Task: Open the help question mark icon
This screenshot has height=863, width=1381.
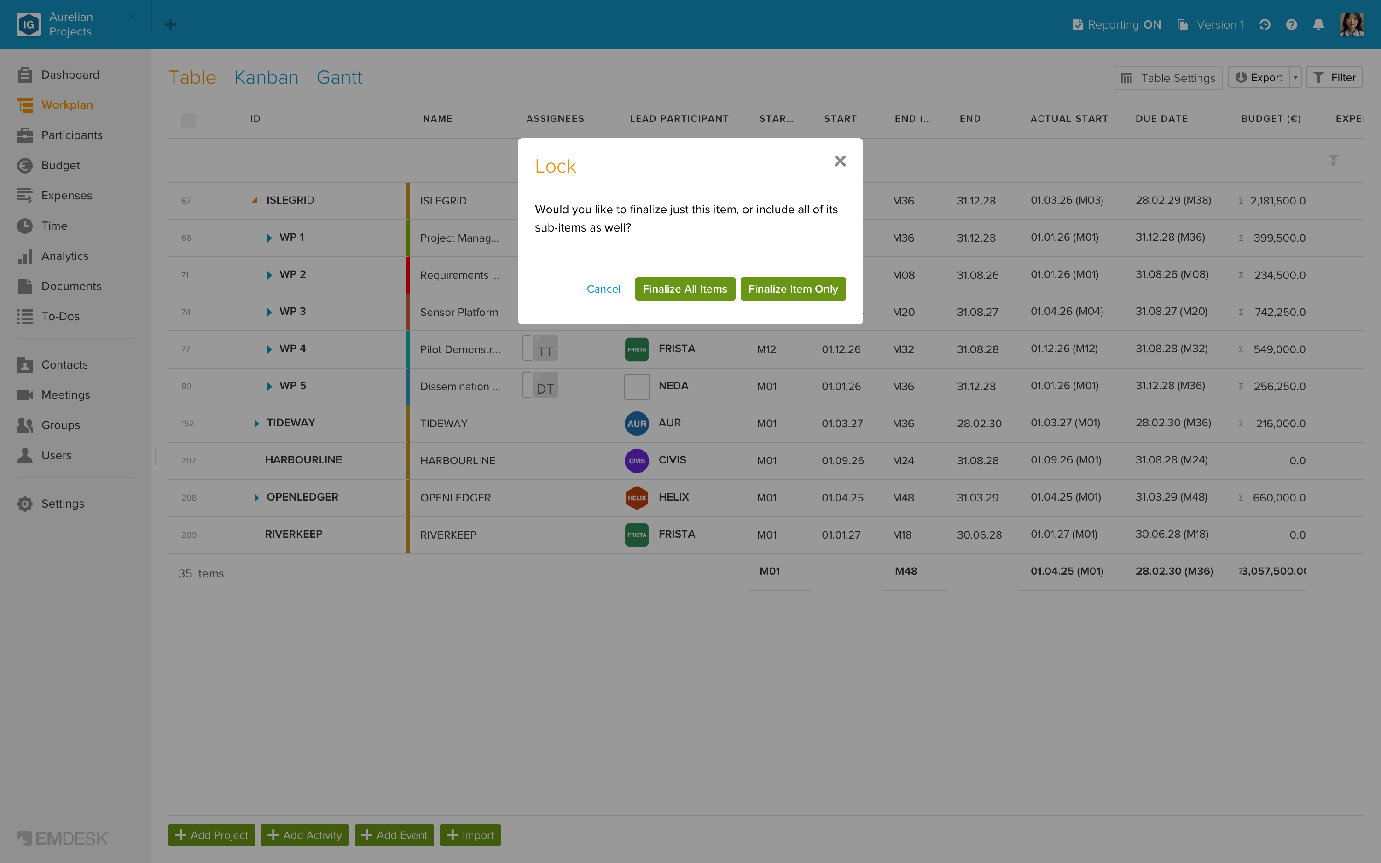Action: click(x=1291, y=24)
